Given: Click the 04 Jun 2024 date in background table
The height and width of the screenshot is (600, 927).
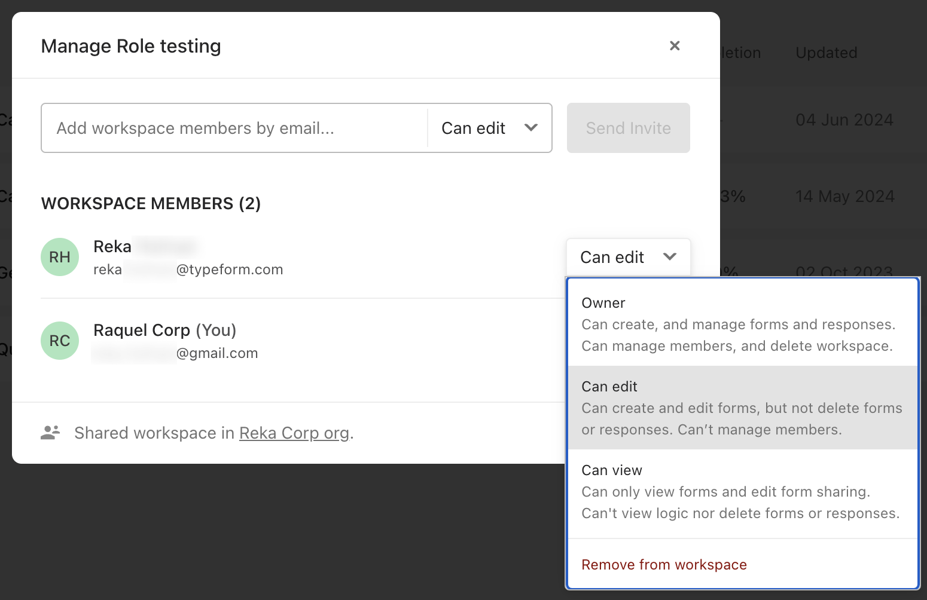Looking at the screenshot, I should point(844,120).
